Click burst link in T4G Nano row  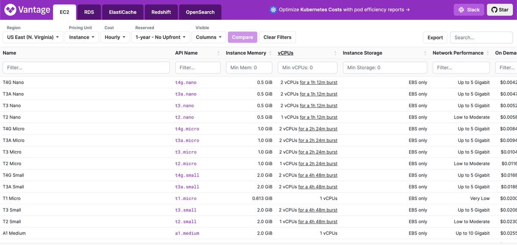[318, 83]
